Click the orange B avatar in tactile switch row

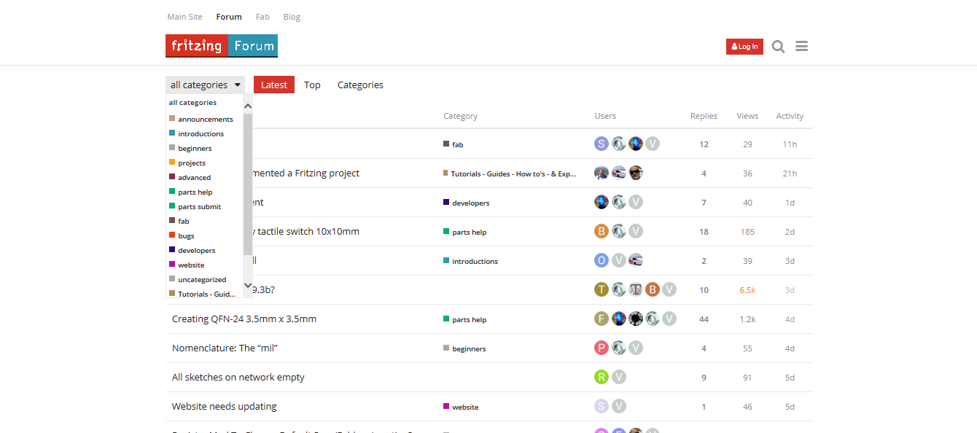tap(602, 231)
